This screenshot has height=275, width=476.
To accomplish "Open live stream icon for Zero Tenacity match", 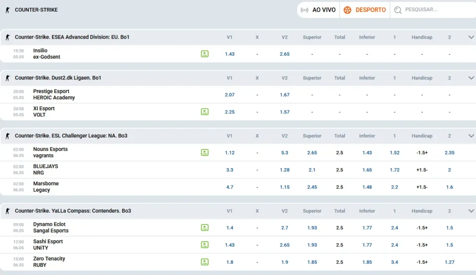I will (205, 262).
